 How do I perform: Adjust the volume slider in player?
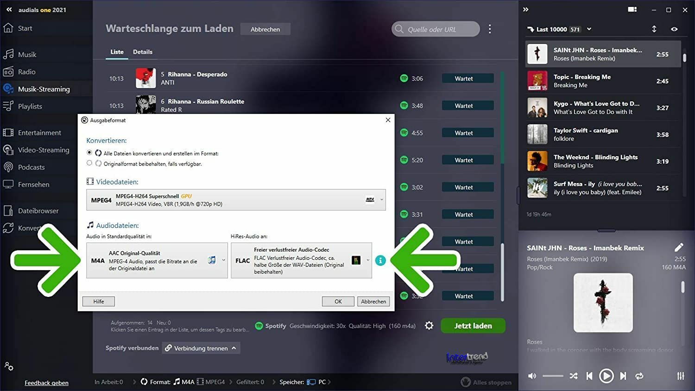pos(553,376)
